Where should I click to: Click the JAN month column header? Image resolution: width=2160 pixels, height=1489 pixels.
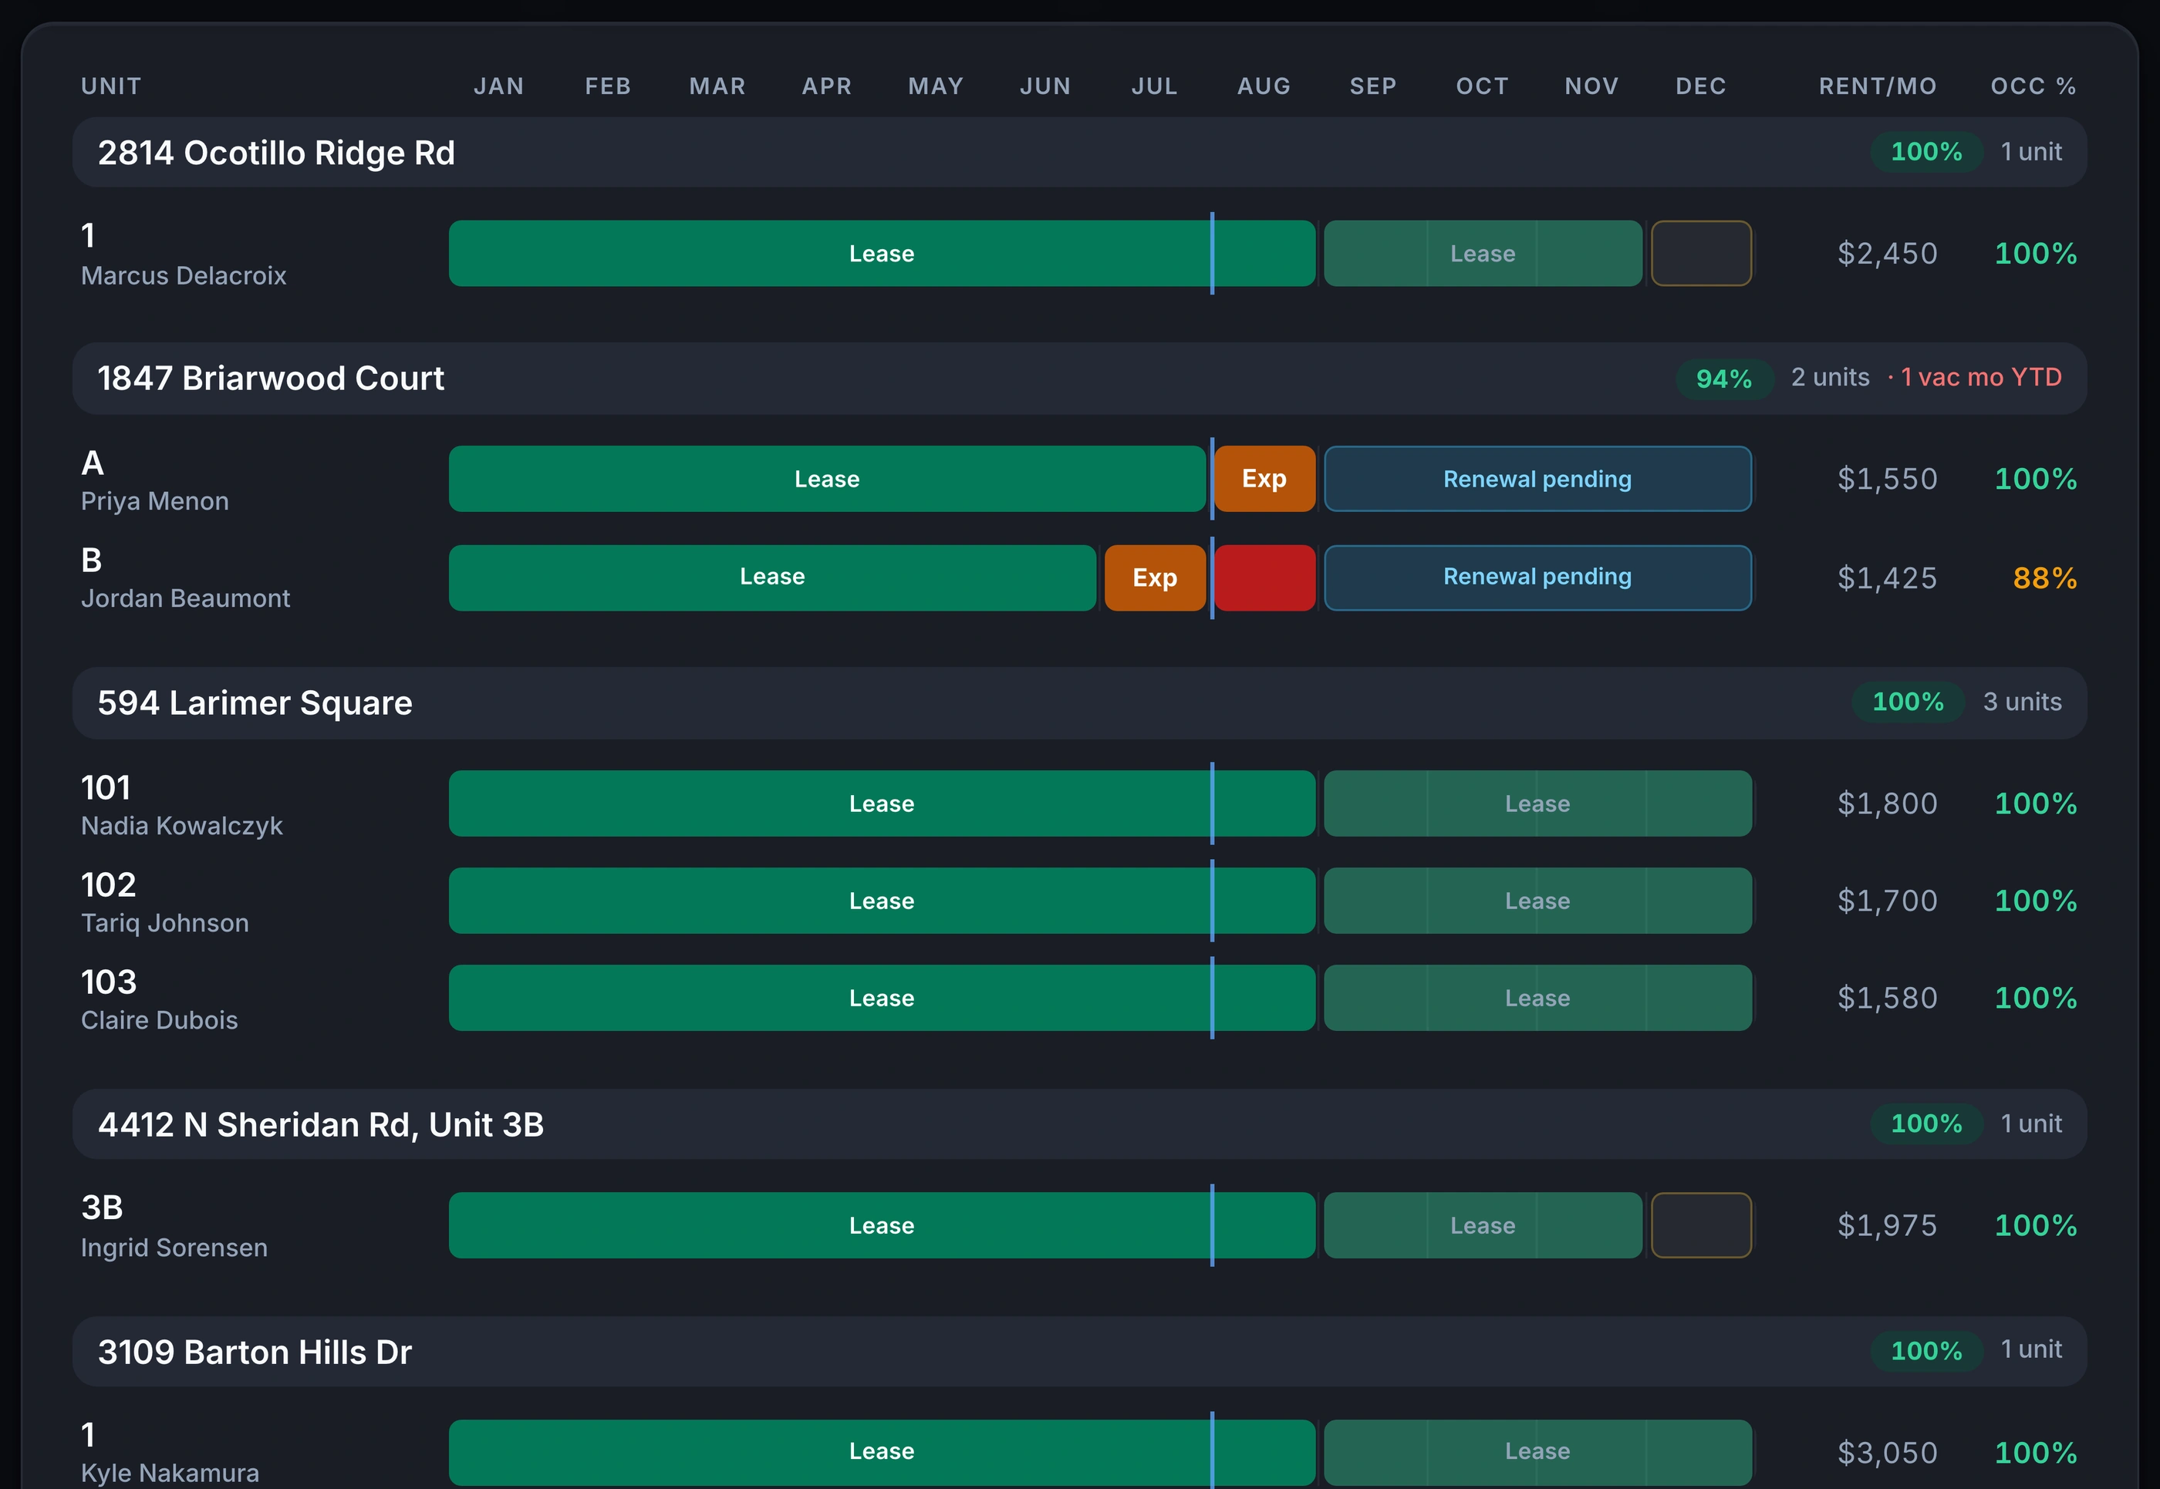coord(498,86)
